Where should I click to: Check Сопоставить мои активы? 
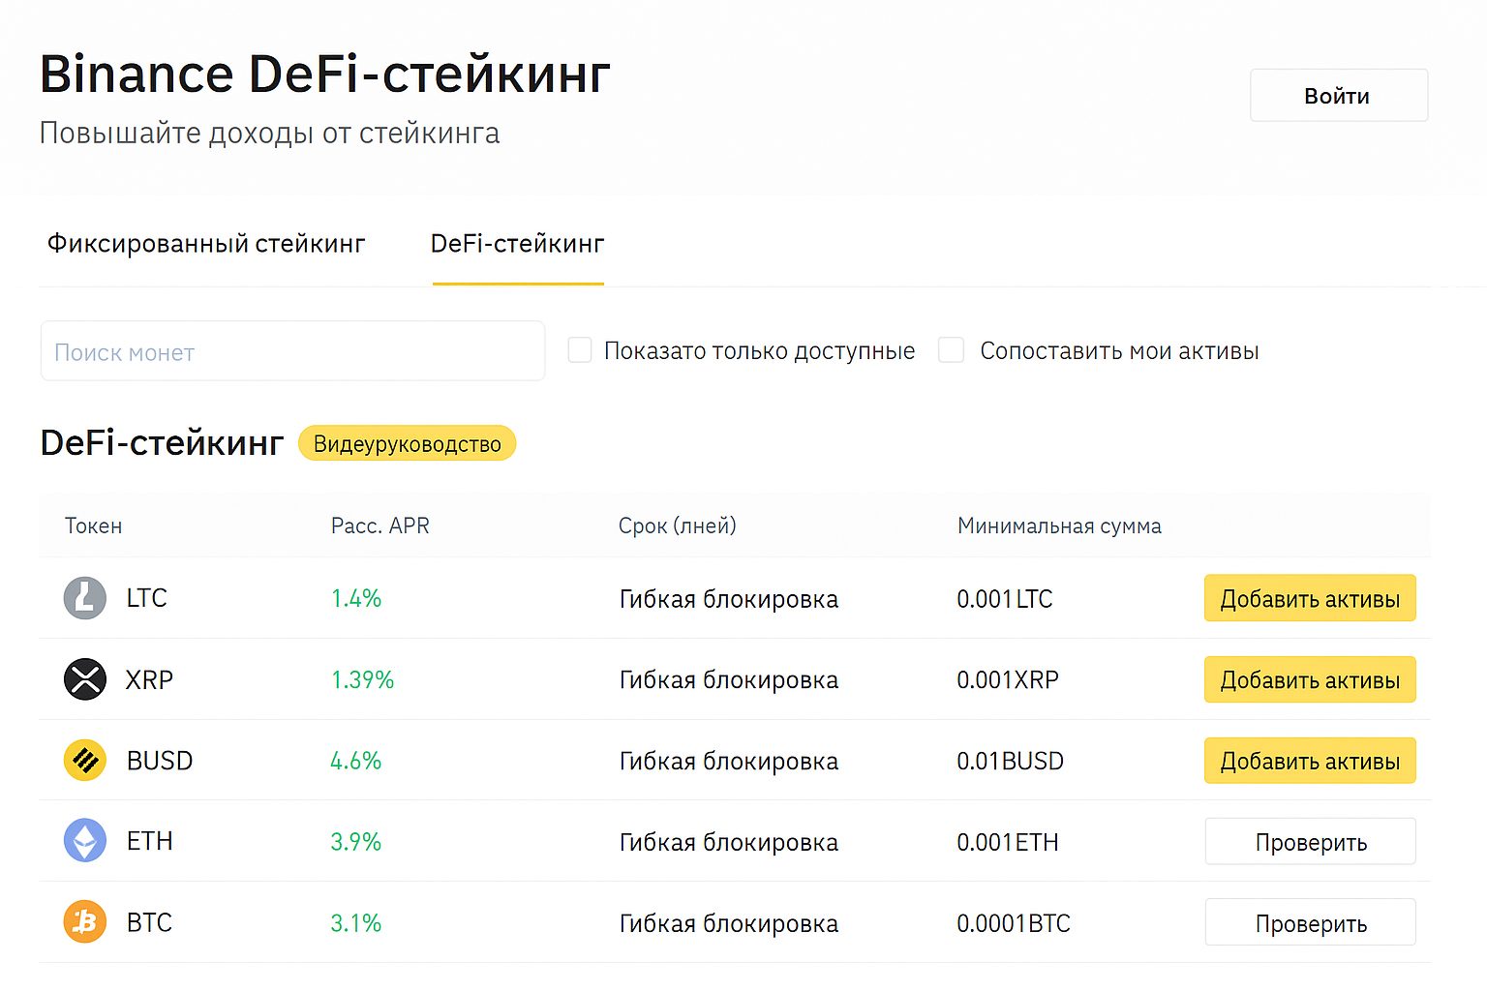pos(951,350)
